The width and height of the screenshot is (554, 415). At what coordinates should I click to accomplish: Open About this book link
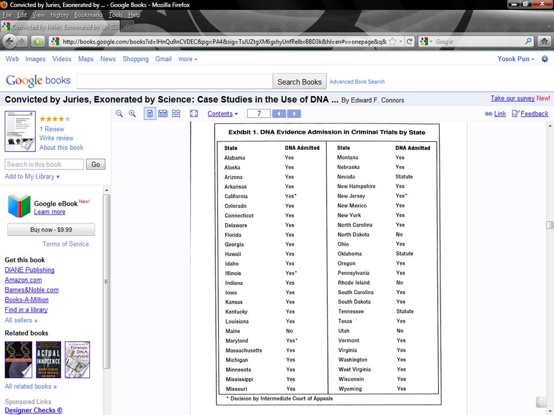pos(61,147)
